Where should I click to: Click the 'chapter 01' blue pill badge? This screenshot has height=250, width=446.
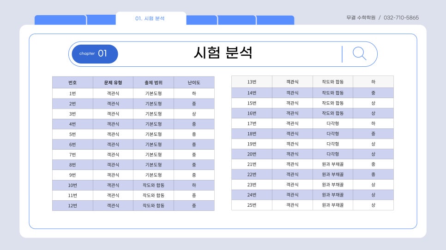tap(95, 53)
